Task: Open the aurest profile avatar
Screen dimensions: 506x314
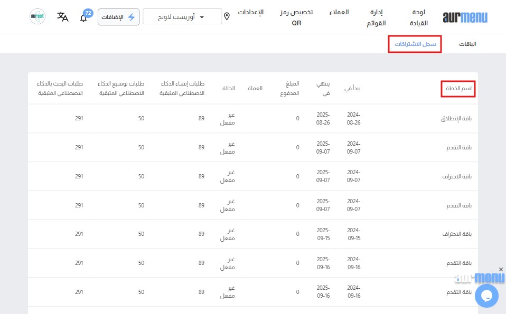Action: [38, 16]
